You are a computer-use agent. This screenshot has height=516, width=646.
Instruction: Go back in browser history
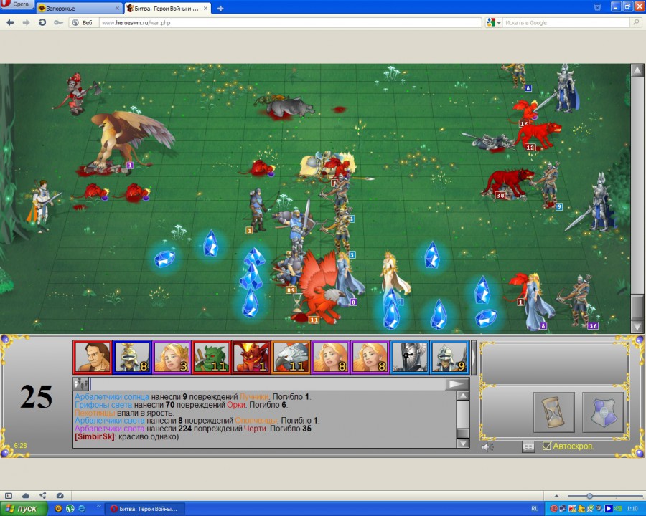point(10,23)
